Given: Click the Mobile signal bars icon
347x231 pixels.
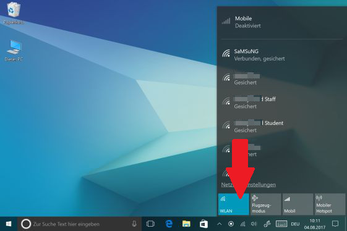Looking at the screenshot, I should click(x=226, y=21).
